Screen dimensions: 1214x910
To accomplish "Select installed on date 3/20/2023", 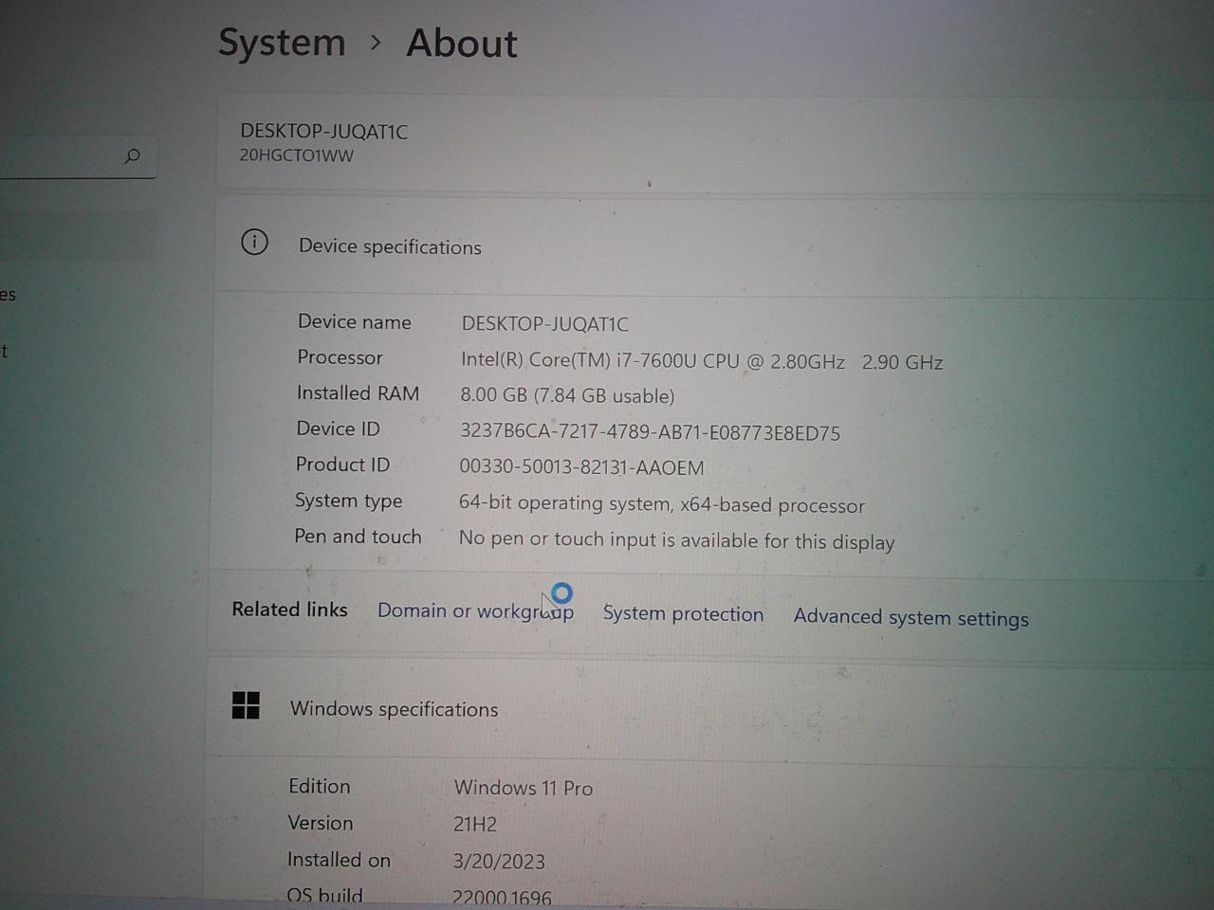I will [x=499, y=861].
